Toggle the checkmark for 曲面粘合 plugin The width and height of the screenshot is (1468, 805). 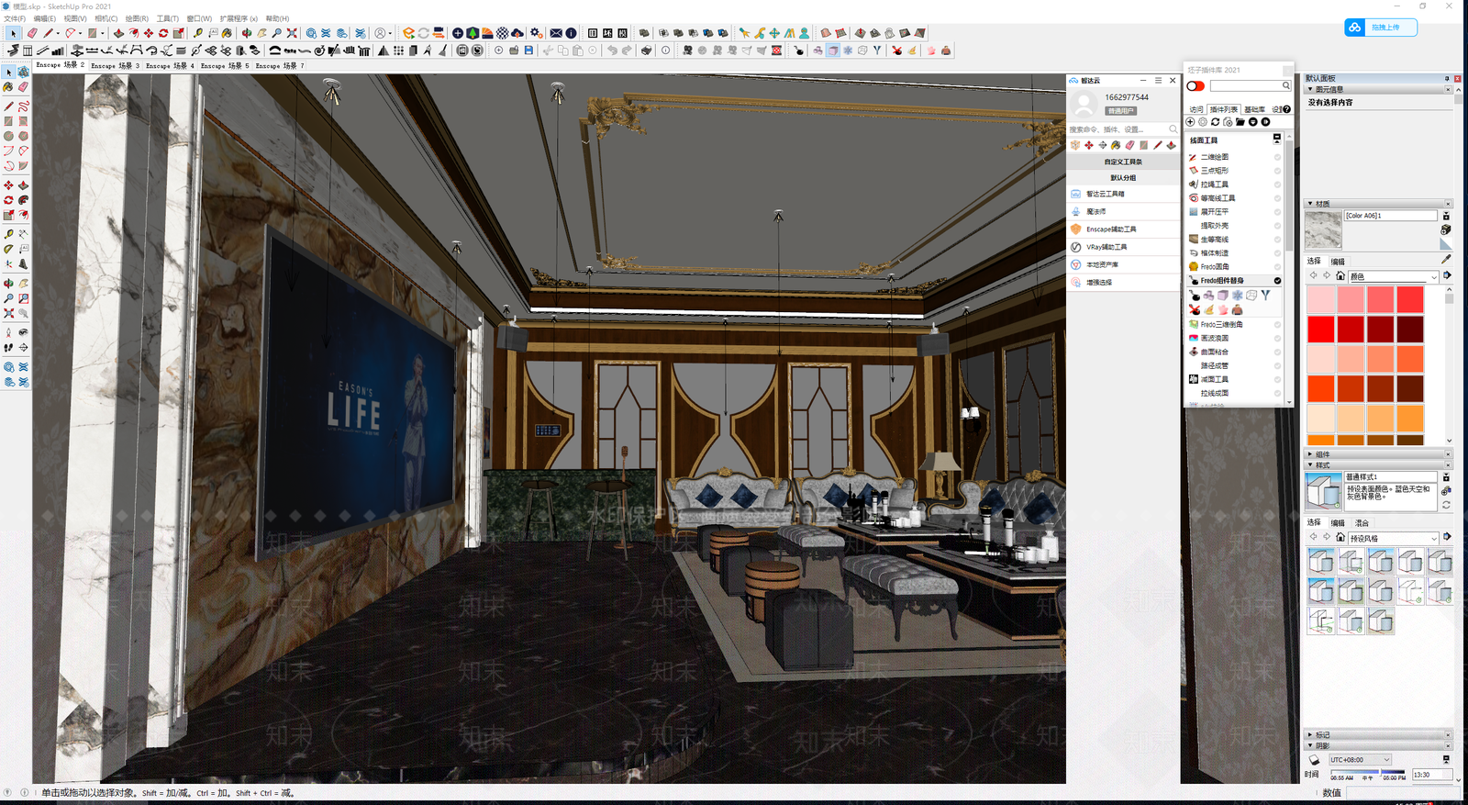pos(1277,352)
